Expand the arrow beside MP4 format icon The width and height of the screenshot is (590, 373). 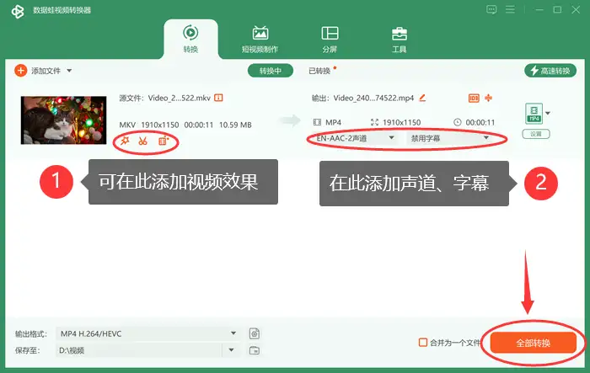click(x=548, y=113)
